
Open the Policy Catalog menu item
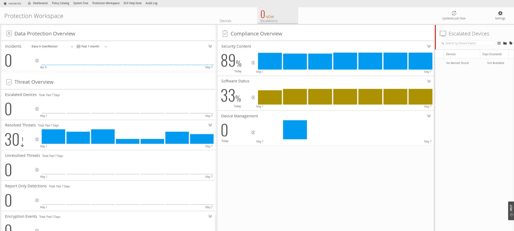coord(61,3)
